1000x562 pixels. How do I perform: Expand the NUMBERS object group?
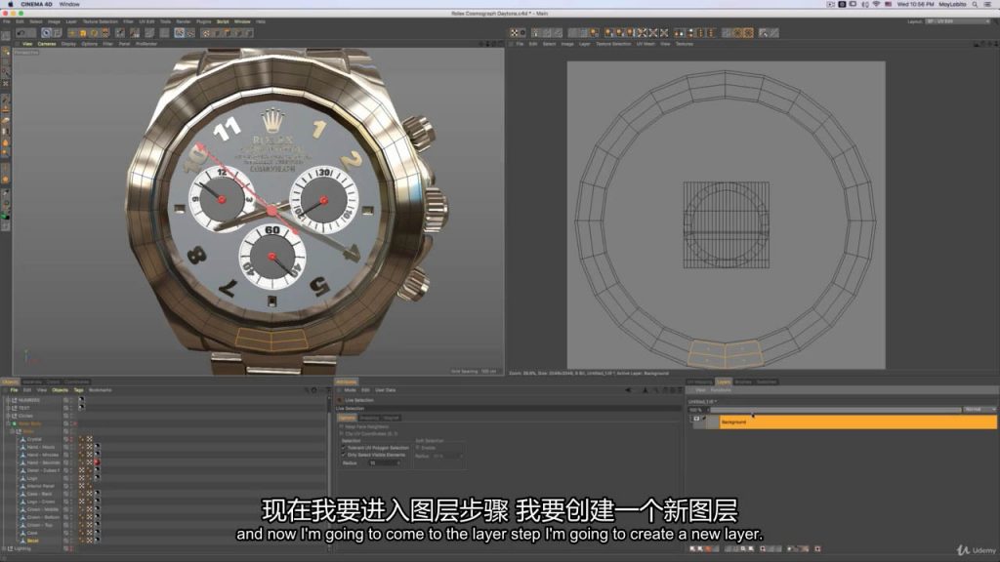tap(8, 400)
